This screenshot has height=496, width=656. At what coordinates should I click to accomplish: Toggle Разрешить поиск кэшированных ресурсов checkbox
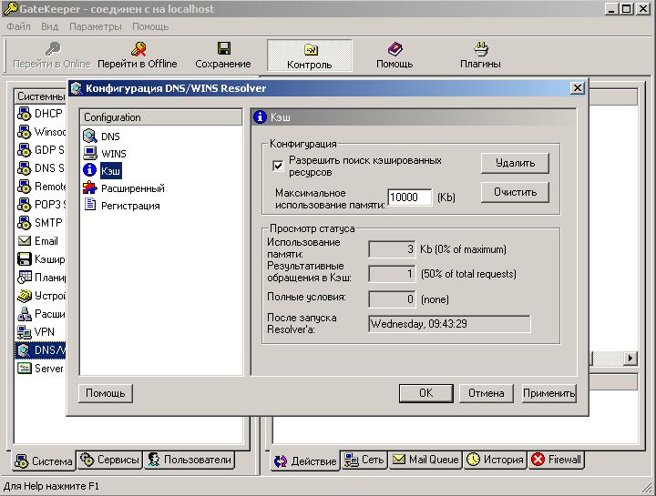click(278, 166)
